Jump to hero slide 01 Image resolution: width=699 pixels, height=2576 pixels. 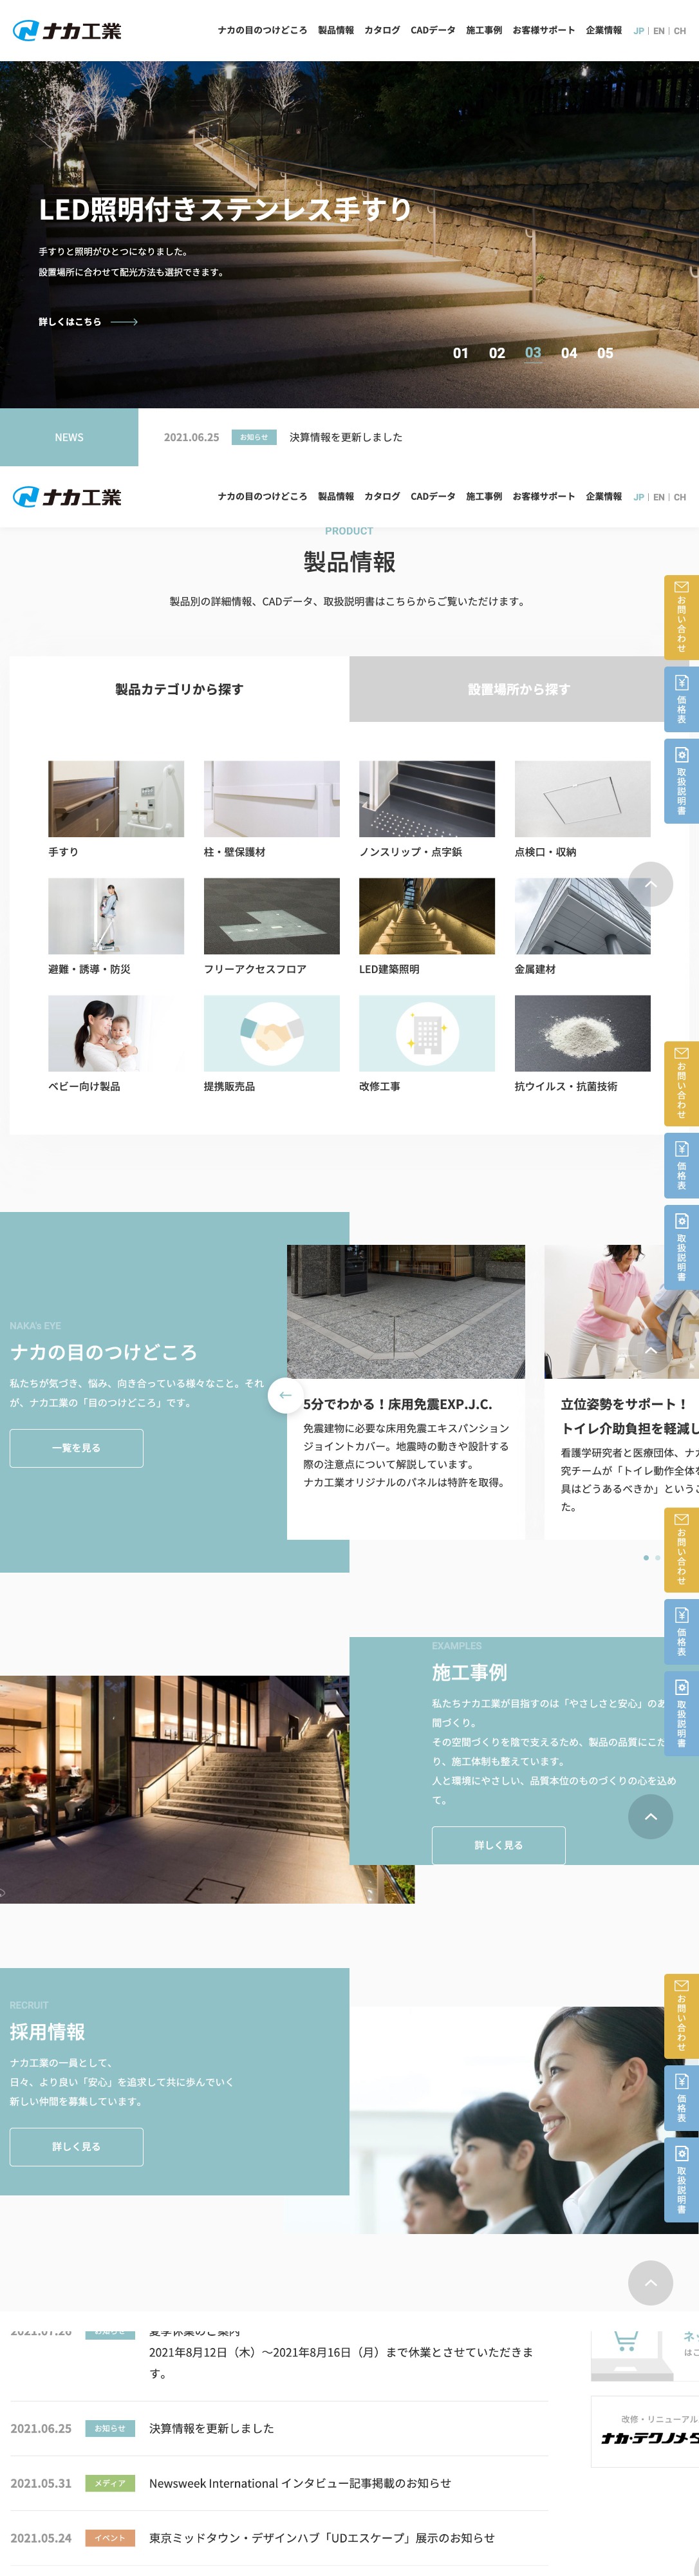pyautogui.click(x=460, y=353)
